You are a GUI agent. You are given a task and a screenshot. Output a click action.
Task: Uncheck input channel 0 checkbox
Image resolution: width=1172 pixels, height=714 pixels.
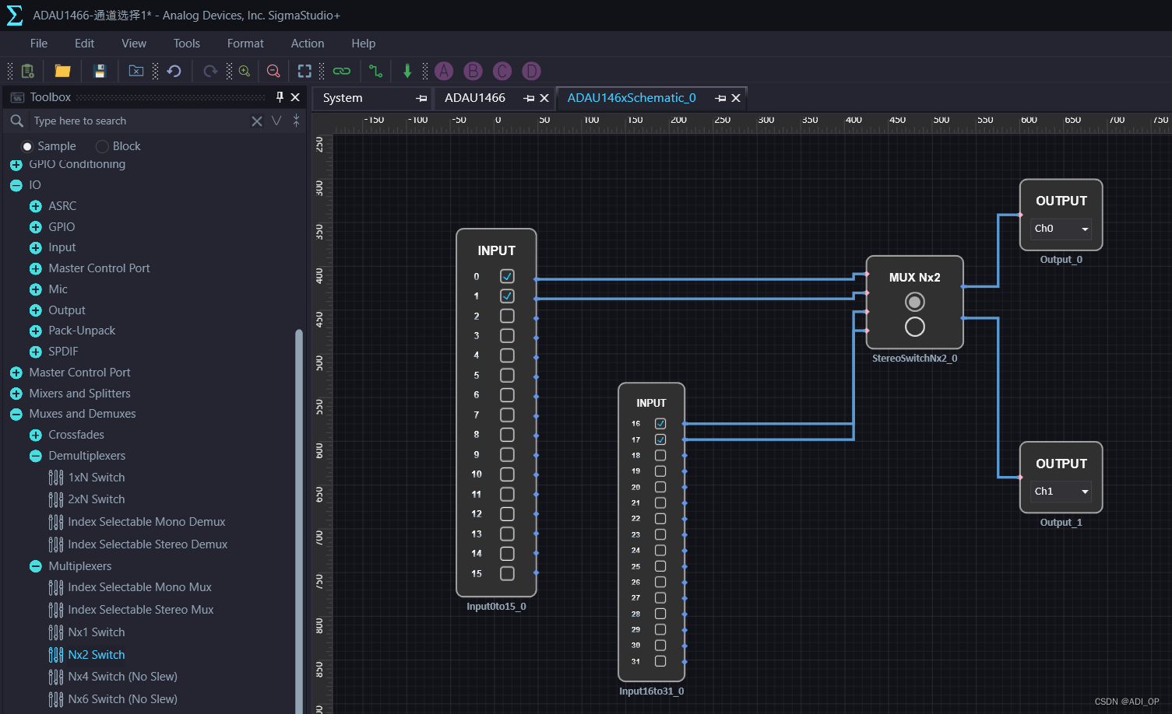507,276
